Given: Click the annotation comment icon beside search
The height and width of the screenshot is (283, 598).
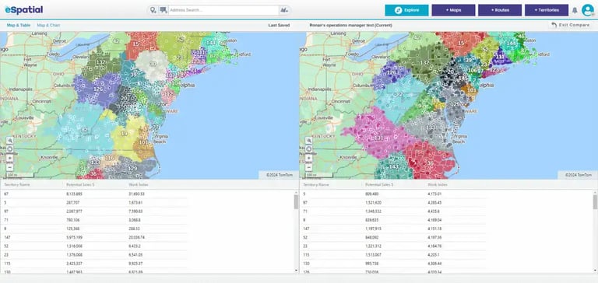Looking at the screenshot, I should (x=164, y=10).
